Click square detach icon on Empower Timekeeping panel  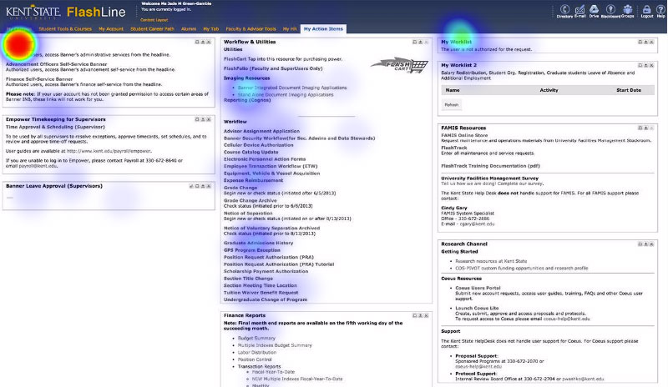click(x=197, y=119)
